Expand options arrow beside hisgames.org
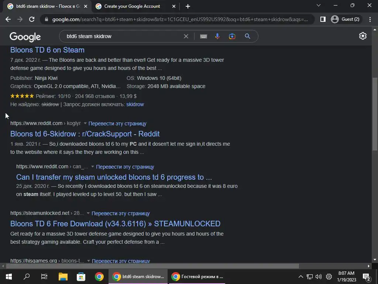The width and height of the screenshot is (378, 284). pos(89,261)
